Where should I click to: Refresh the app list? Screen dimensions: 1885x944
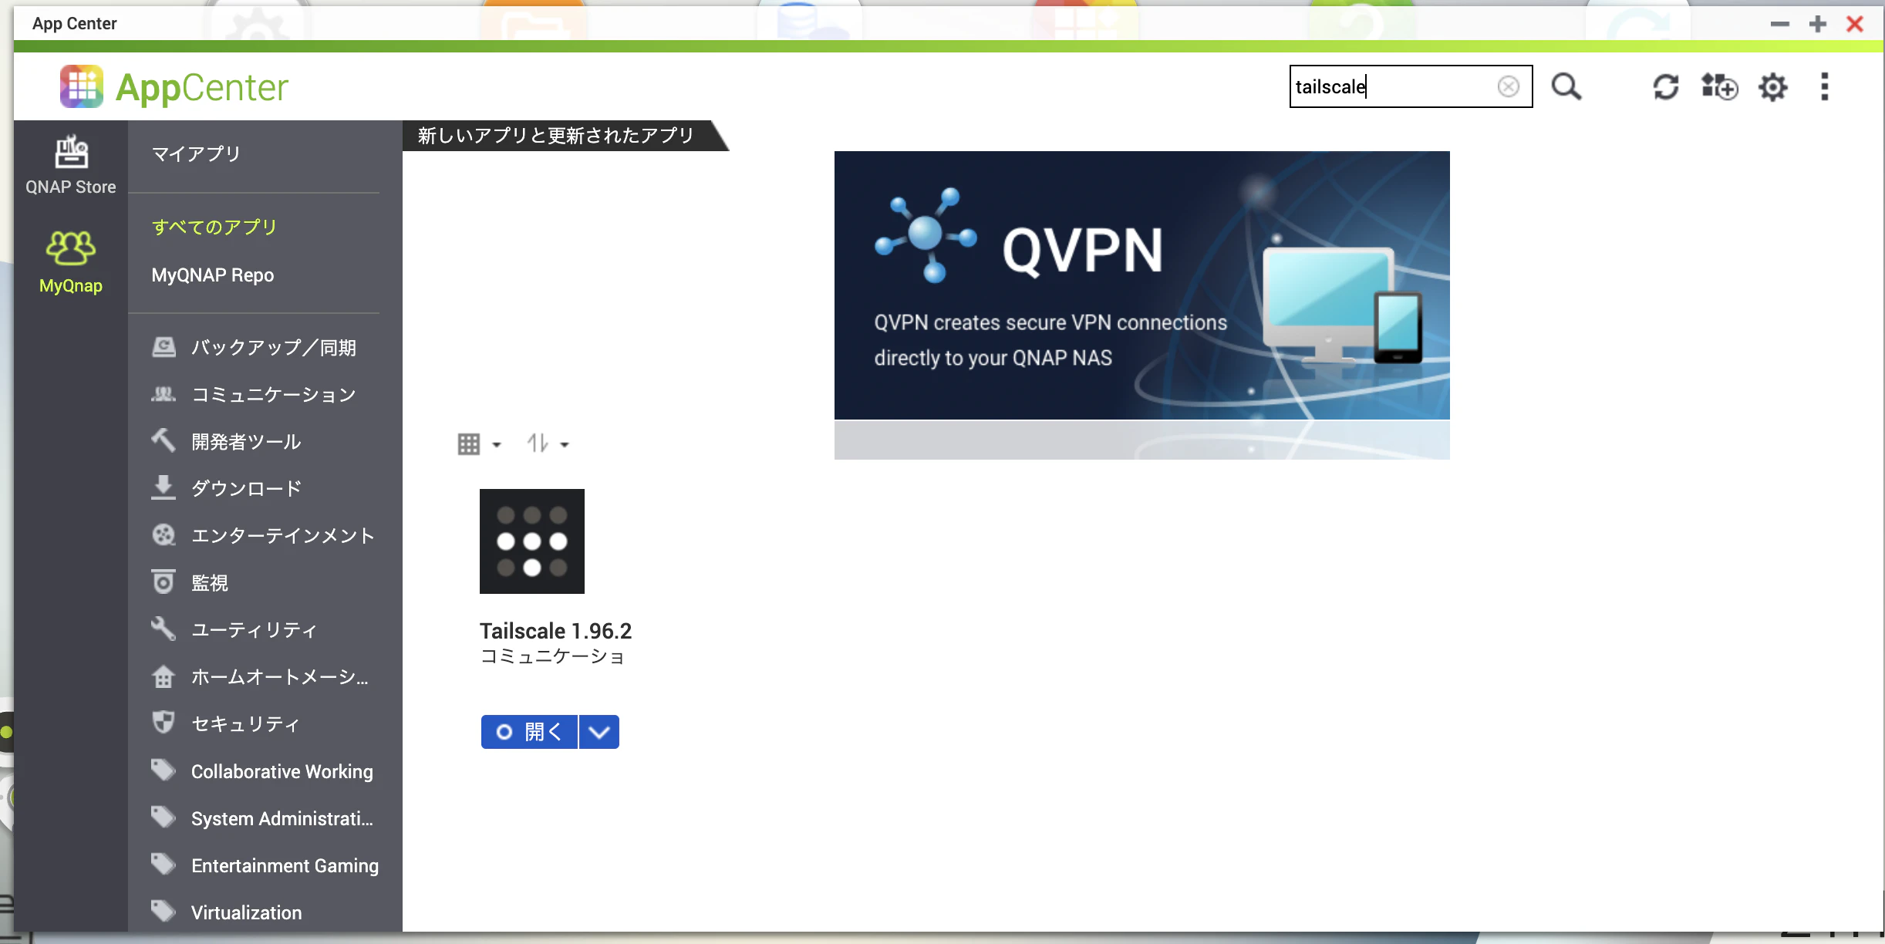(x=1666, y=86)
